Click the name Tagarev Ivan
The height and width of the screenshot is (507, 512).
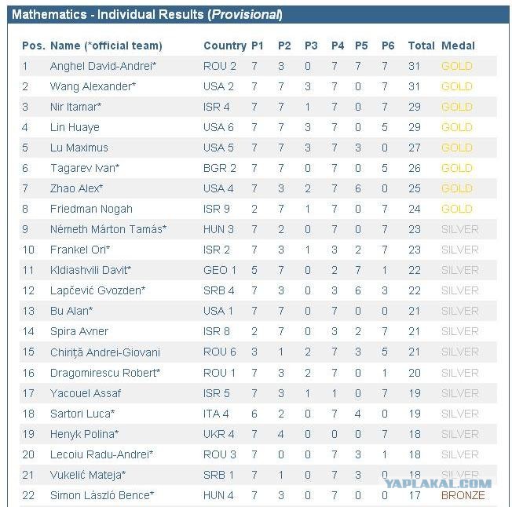[85, 169]
